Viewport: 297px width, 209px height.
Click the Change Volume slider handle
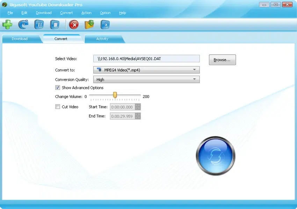115,95
